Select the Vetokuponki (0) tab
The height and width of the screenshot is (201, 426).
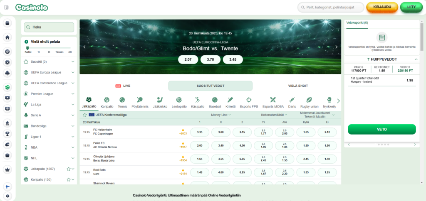(357, 23)
